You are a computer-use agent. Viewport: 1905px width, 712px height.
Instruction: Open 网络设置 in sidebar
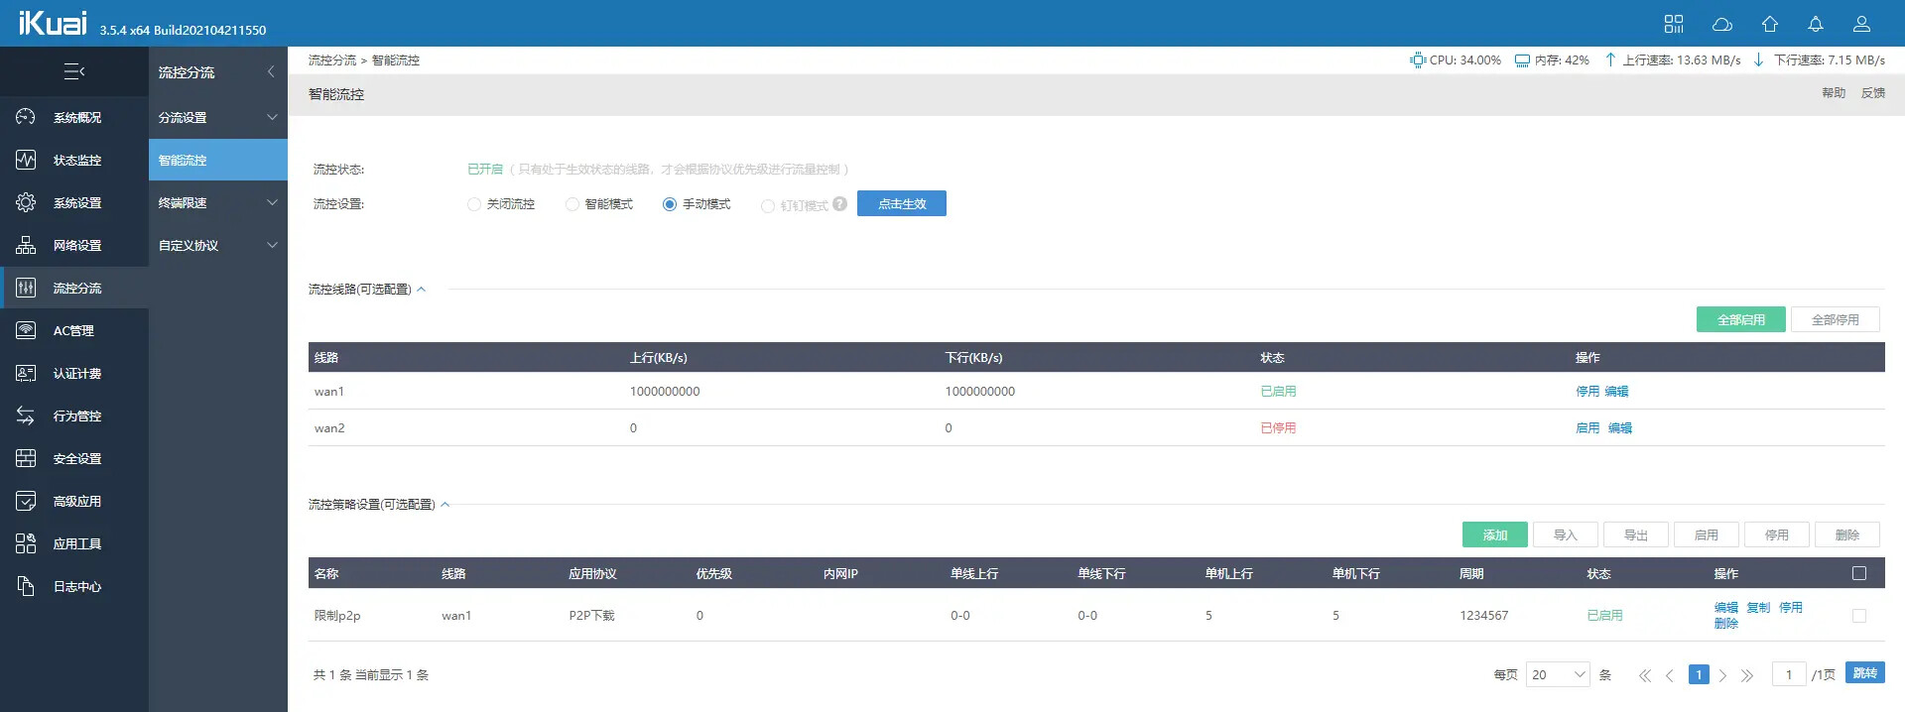(x=74, y=245)
